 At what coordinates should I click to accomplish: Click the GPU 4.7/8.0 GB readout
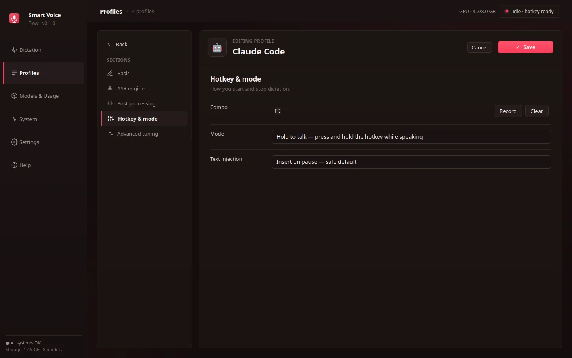[477, 11]
